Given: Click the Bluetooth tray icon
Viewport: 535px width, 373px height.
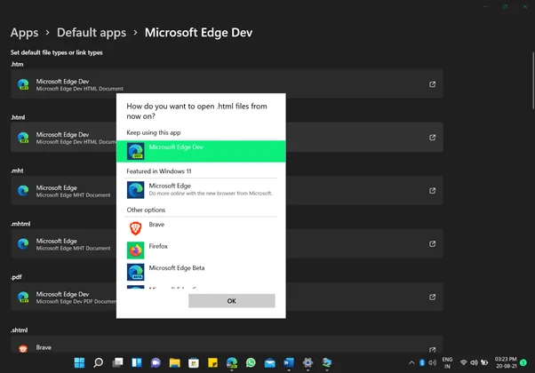Looking at the screenshot, I should (x=422, y=362).
